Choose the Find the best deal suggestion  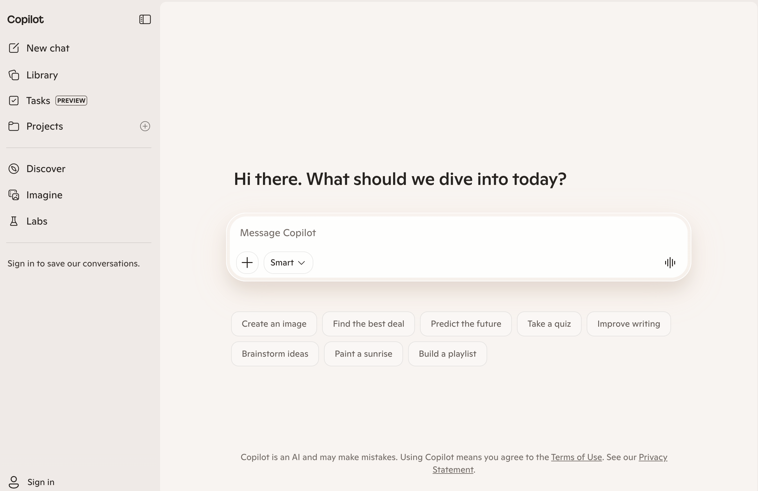click(368, 324)
